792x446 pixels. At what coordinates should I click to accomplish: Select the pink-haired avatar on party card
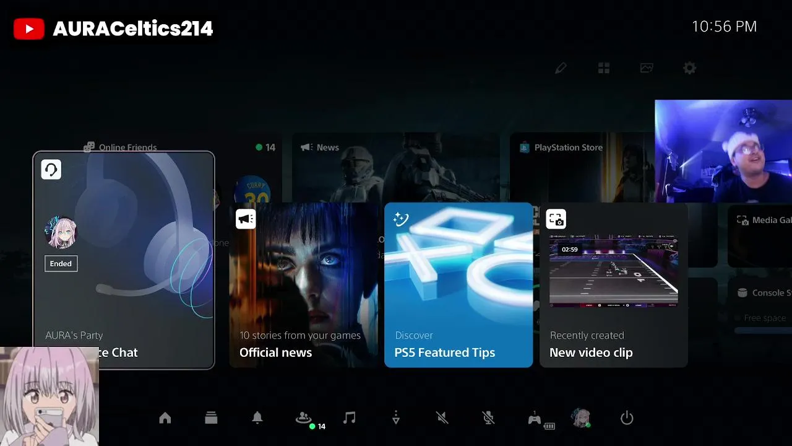click(61, 232)
